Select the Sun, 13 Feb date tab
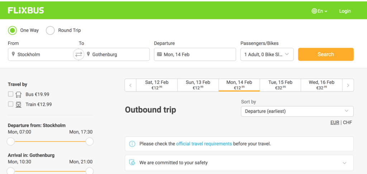 tap(198, 85)
